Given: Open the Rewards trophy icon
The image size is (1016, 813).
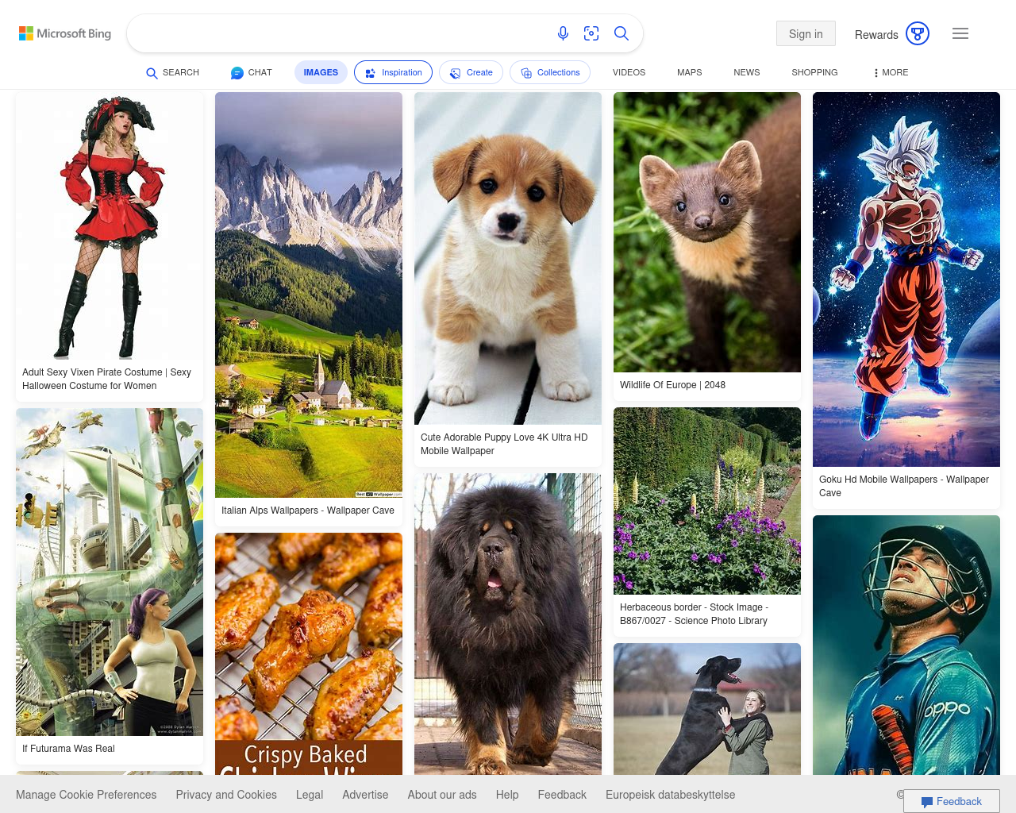Looking at the screenshot, I should coord(917,33).
